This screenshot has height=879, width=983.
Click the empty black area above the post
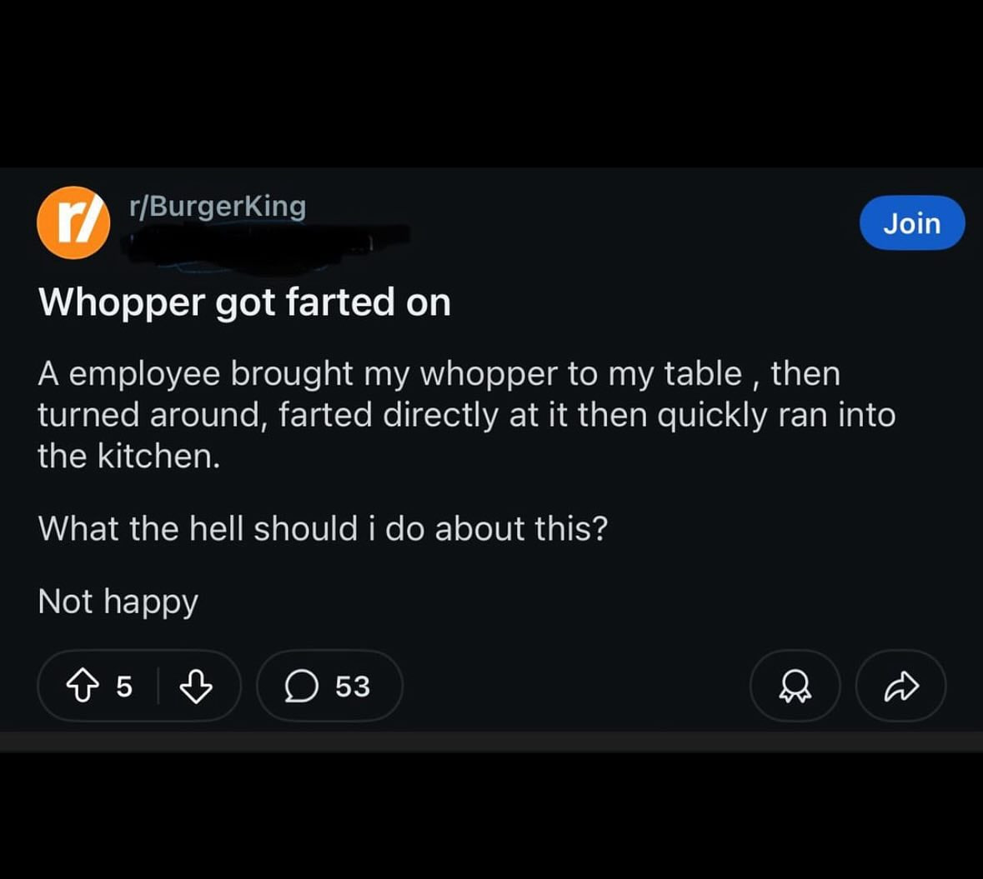(491, 83)
